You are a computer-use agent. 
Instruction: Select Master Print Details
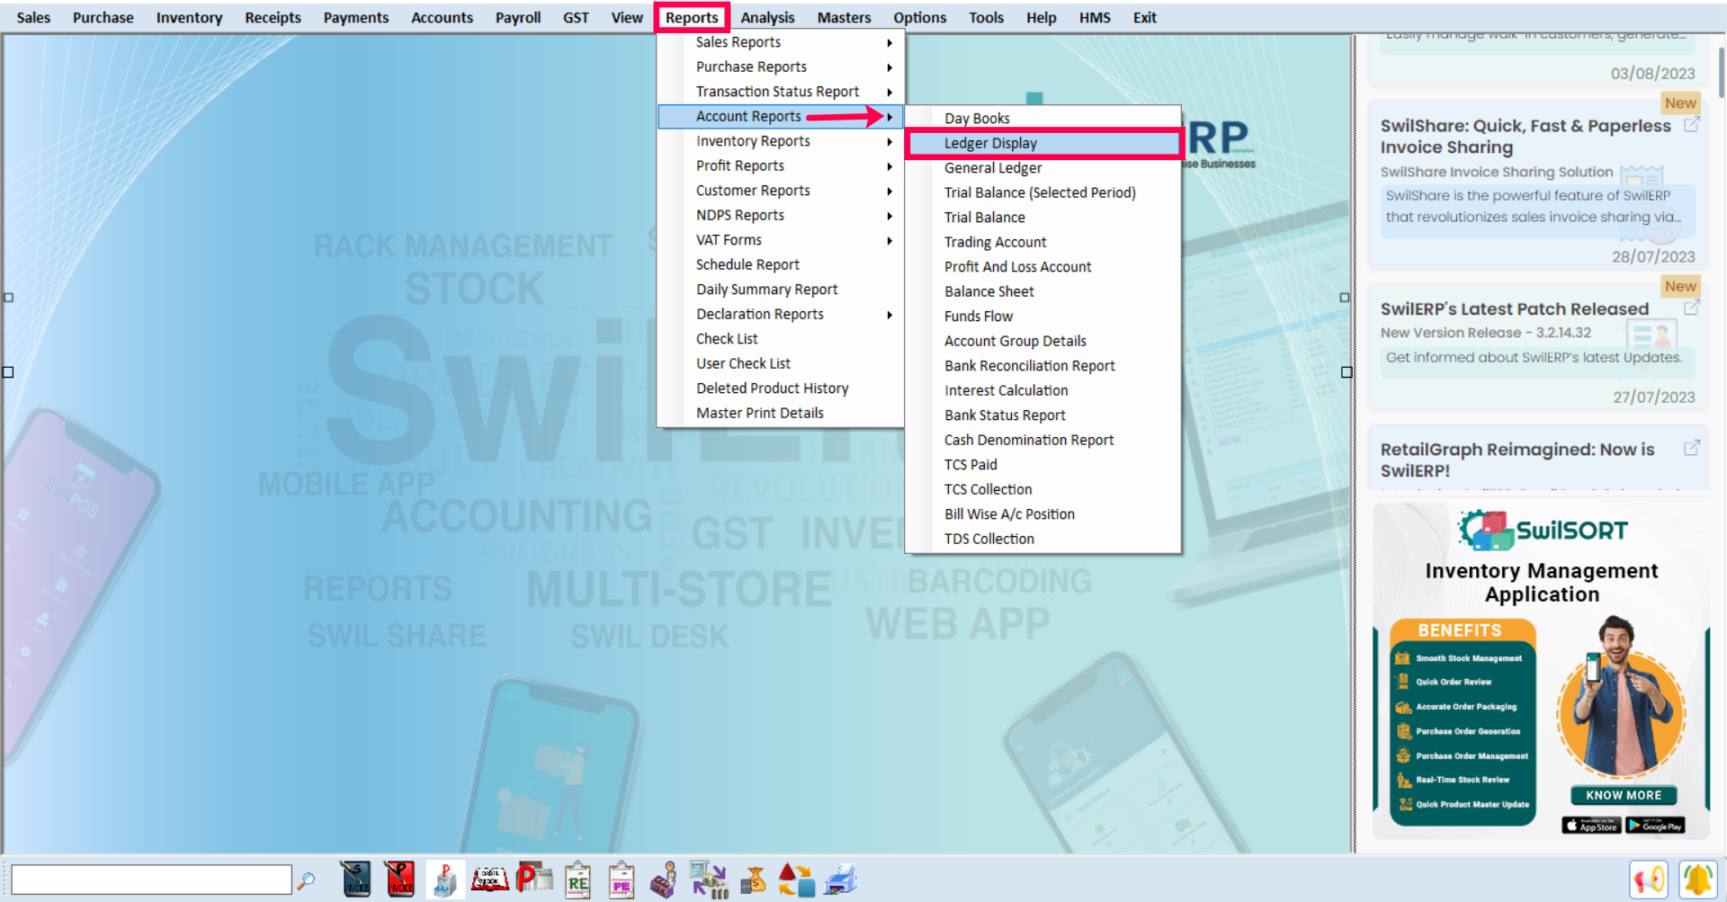pos(781,413)
